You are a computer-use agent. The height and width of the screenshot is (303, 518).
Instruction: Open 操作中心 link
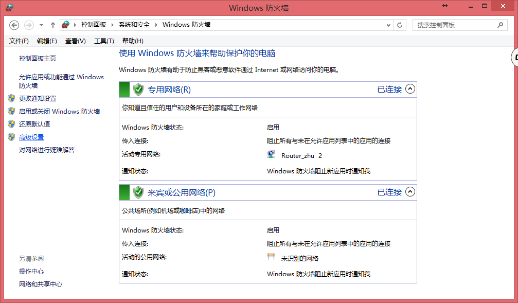click(31, 272)
